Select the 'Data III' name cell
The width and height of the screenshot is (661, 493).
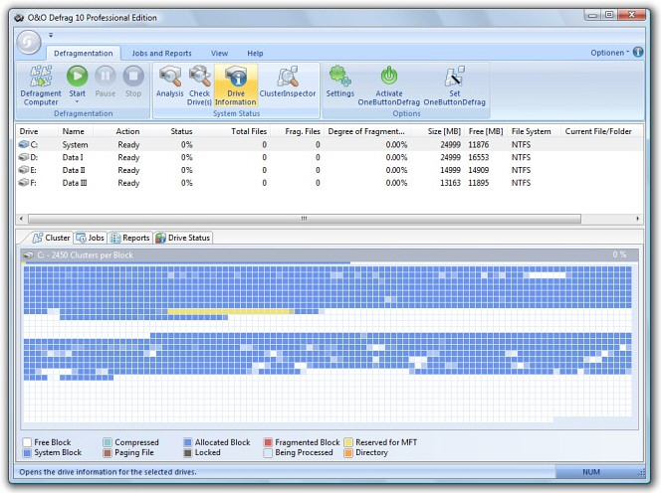(x=75, y=183)
